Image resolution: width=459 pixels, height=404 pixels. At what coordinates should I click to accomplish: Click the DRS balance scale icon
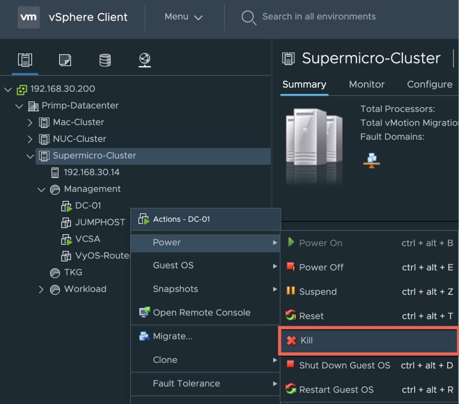pyautogui.click(x=372, y=160)
